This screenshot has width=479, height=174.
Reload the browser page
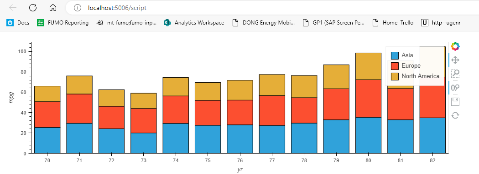[x=33, y=8]
